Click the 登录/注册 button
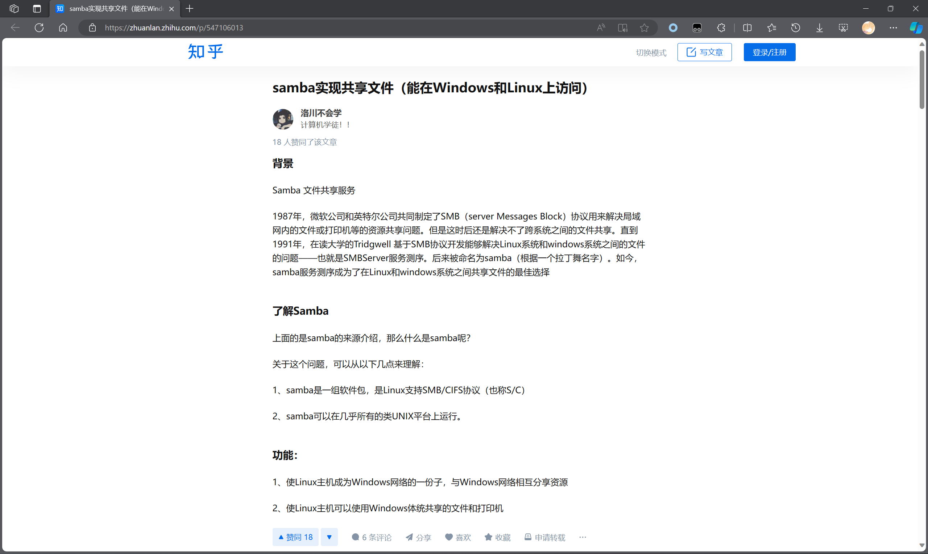This screenshot has width=928, height=554. point(769,52)
